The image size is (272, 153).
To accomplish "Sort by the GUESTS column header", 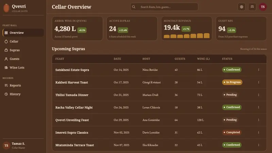I will (180, 59).
